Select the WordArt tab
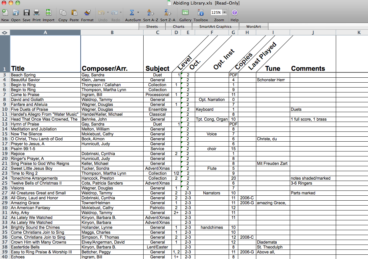368x259 pixels. 253,27
